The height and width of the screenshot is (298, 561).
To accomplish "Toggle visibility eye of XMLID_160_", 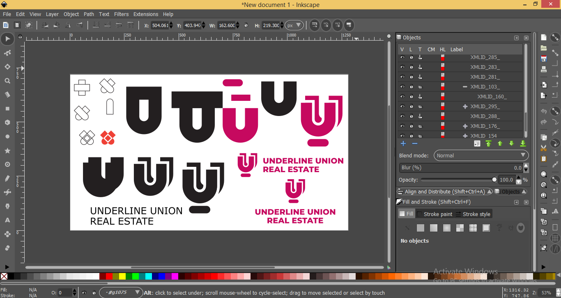I will (402, 96).
